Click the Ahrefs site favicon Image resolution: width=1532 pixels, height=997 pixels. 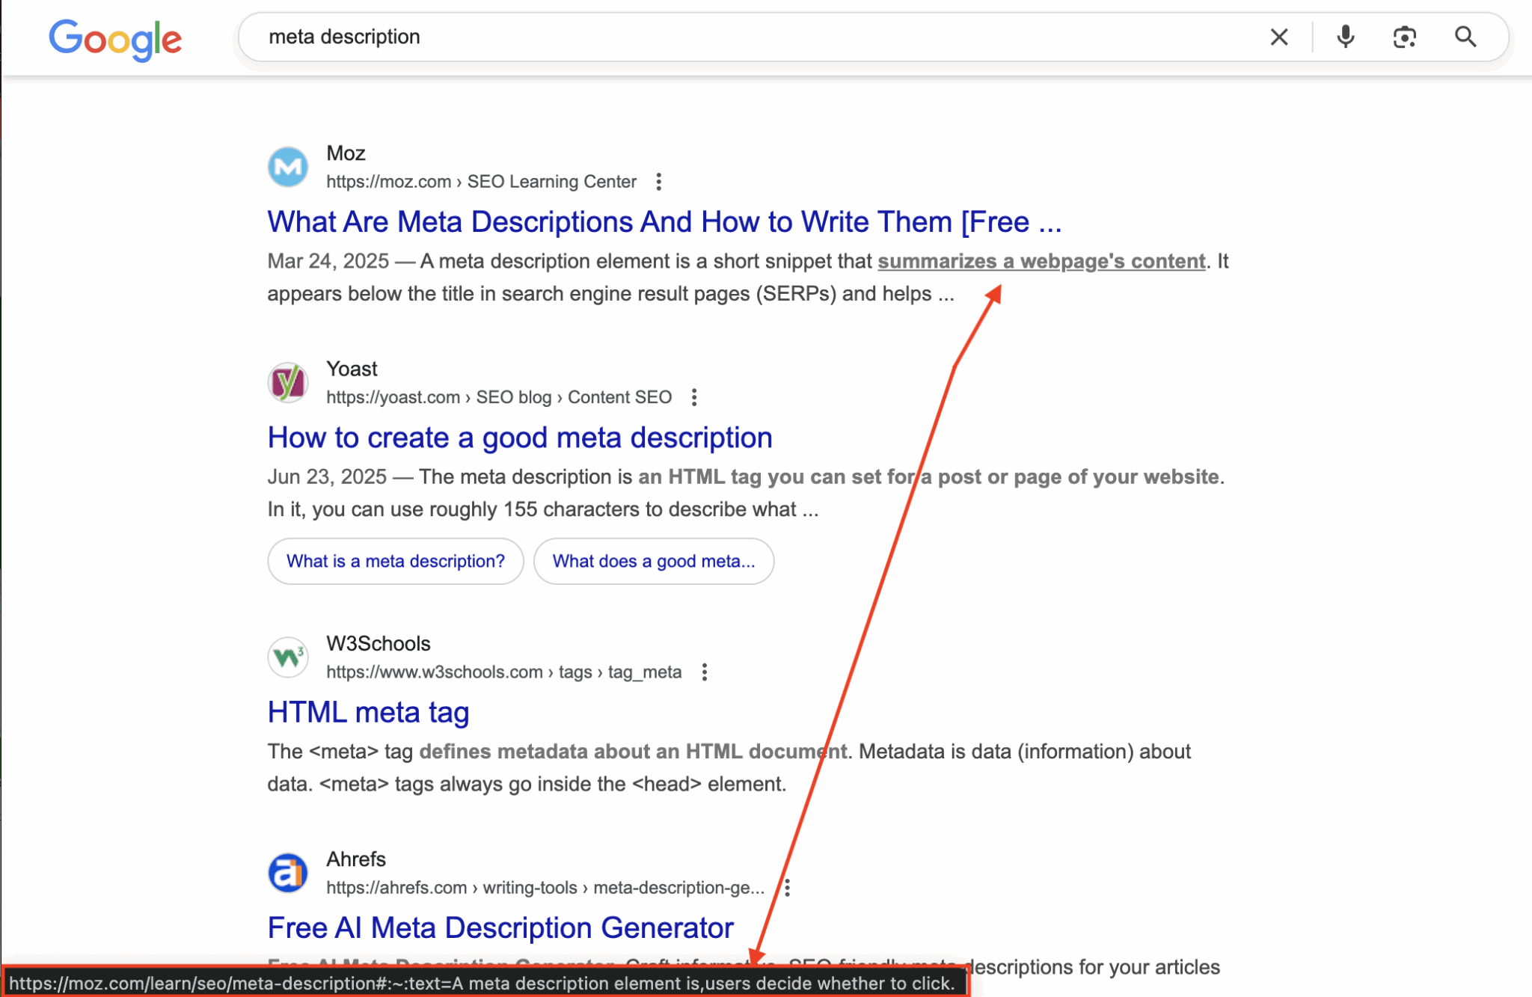point(287,872)
